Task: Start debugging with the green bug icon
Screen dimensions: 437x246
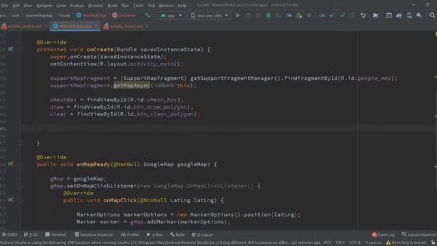Action: (x=268, y=15)
